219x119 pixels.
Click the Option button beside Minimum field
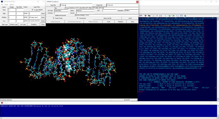pos(72,11)
